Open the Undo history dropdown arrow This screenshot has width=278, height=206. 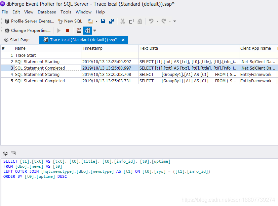pyautogui.click(x=157, y=21)
